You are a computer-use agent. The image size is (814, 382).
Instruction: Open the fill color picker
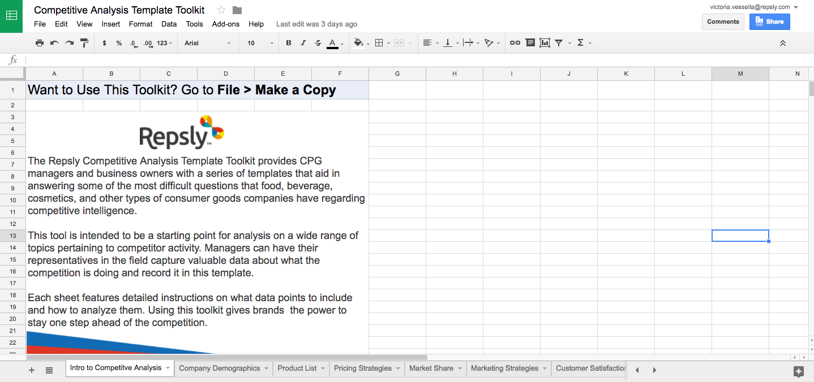tap(361, 43)
